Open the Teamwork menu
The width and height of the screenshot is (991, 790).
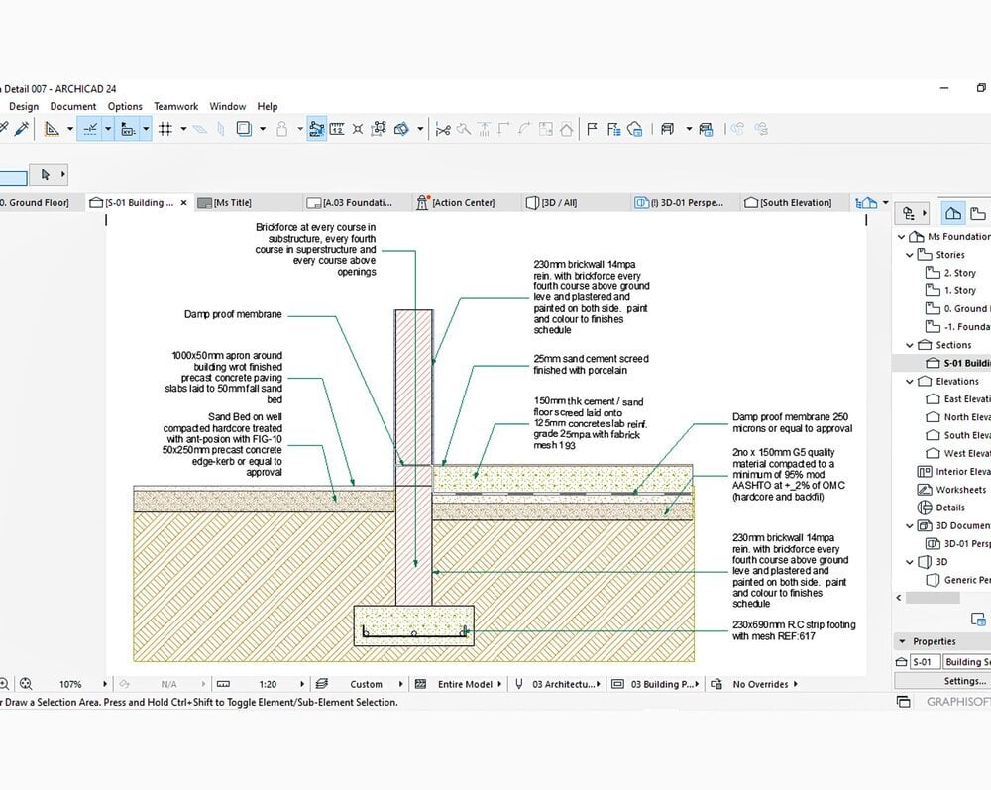pos(175,106)
